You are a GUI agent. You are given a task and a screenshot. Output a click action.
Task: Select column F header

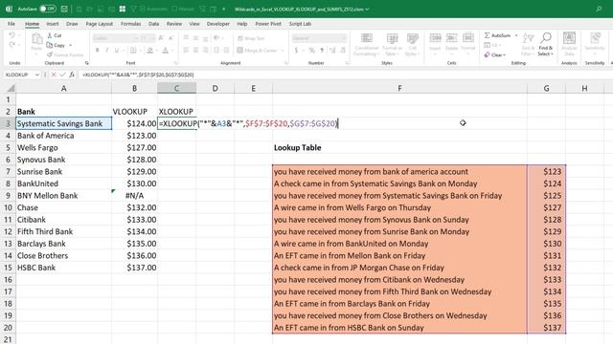[399, 89]
